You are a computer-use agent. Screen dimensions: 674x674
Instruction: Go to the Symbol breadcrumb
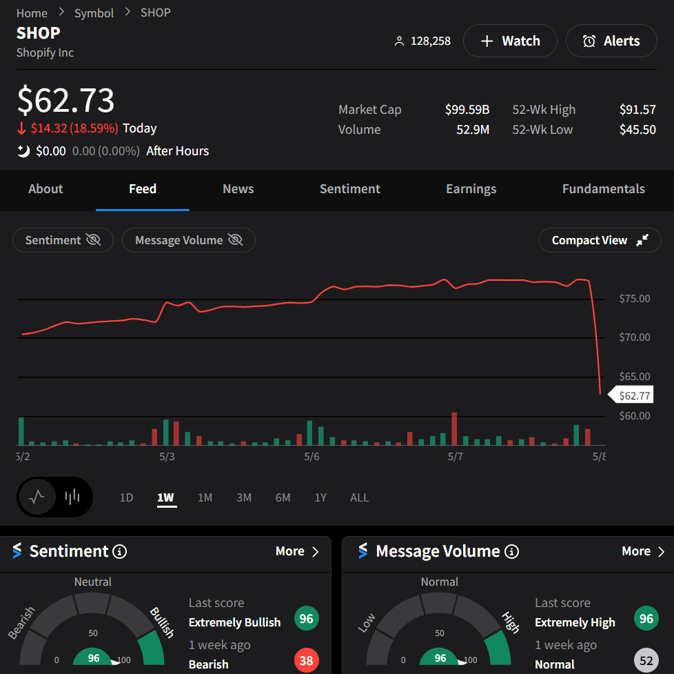94,13
